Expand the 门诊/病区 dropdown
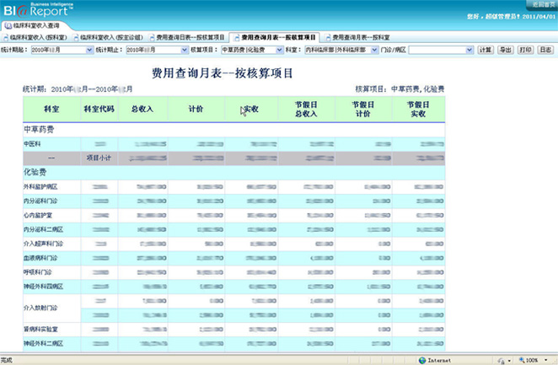Screen dimensions: 558x365 pyautogui.click(x=469, y=51)
